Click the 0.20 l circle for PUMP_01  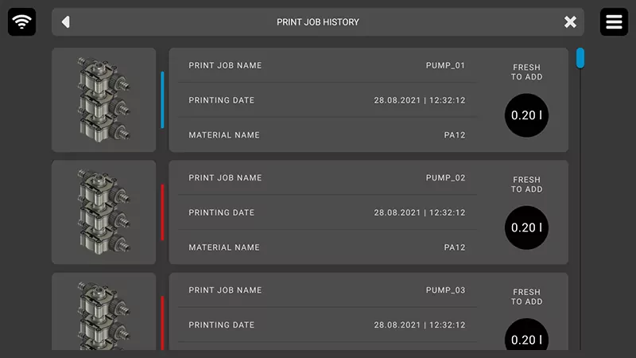(526, 115)
